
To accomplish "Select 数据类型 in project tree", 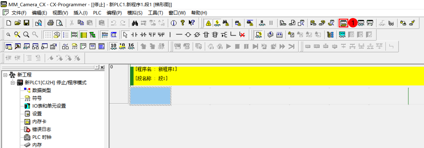I will (x=41, y=90).
